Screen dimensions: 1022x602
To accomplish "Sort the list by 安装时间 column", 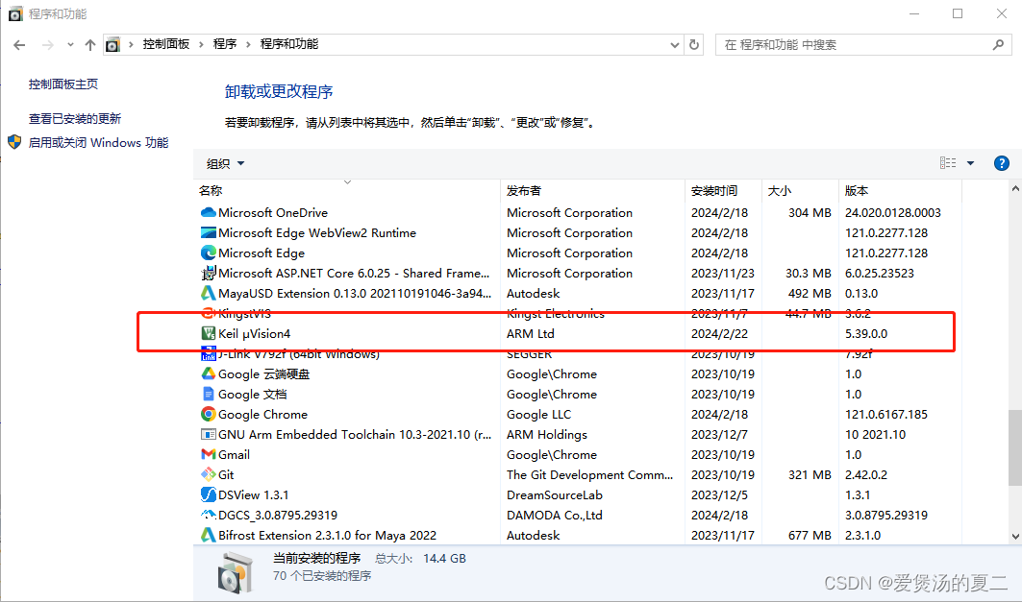I will (723, 191).
